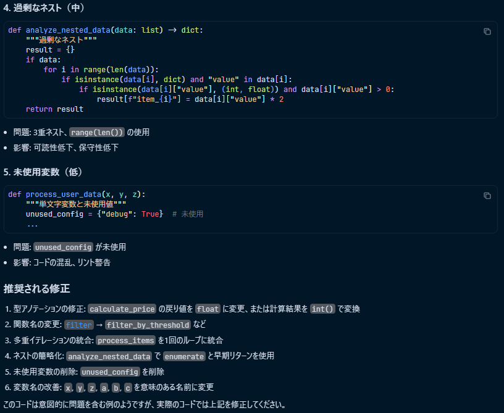This screenshot has width=504, height=413.
Task: Copy the analyze_nested_data code block
Action: pos(487,31)
